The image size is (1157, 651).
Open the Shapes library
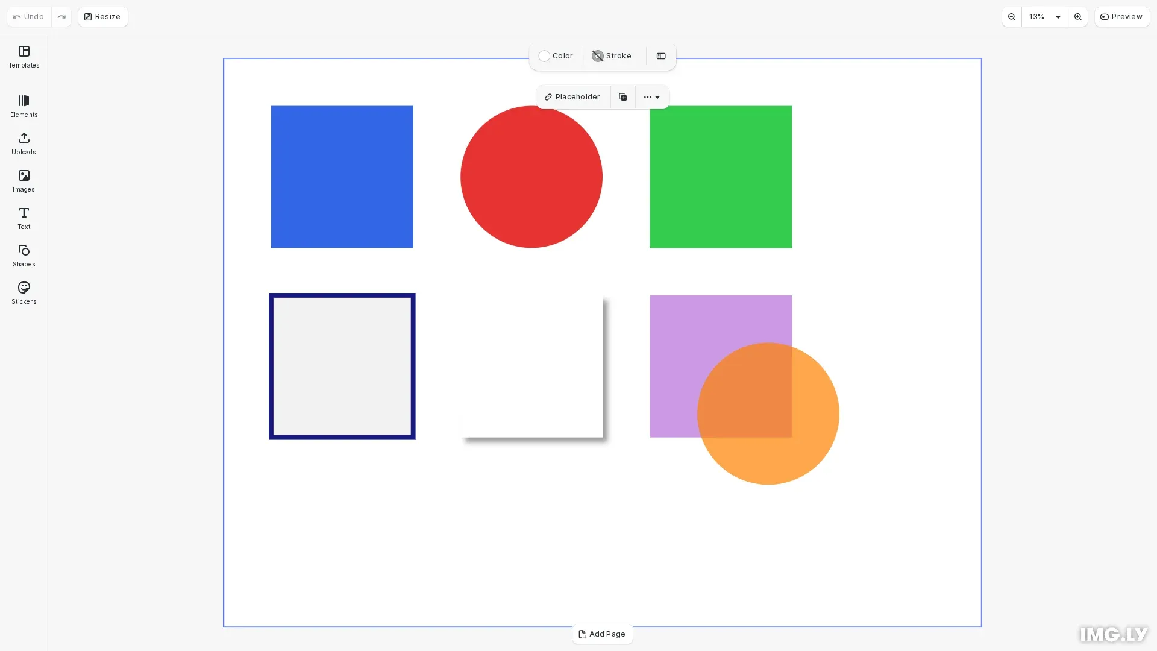point(24,256)
